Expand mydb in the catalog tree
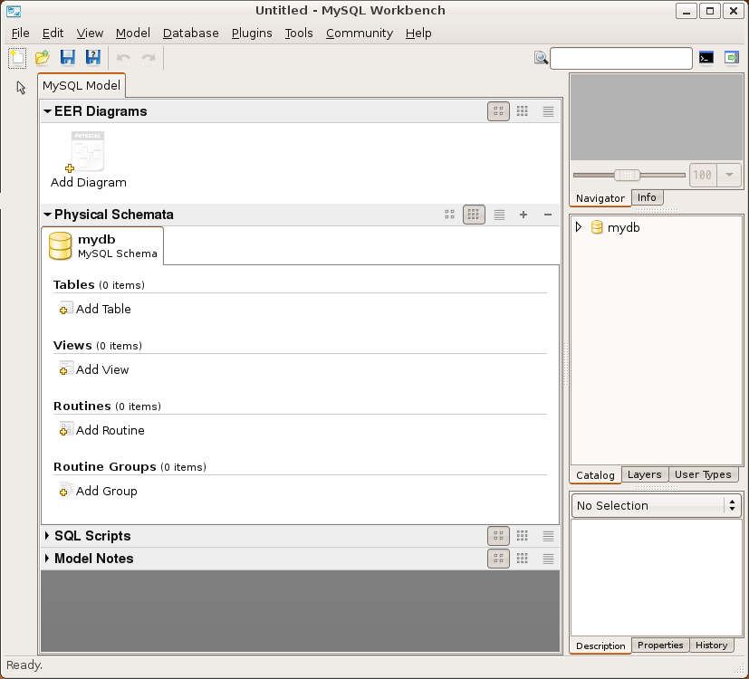The height and width of the screenshot is (679, 749). pos(579,227)
